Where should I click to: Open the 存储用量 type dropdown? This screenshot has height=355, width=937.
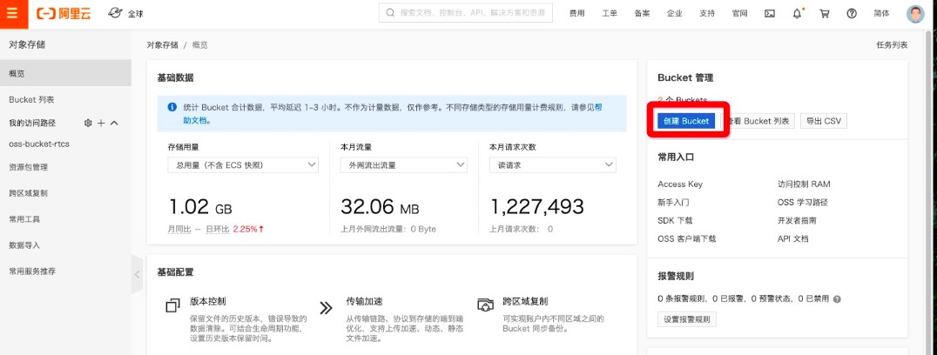pyautogui.click(x=243, y=164)
